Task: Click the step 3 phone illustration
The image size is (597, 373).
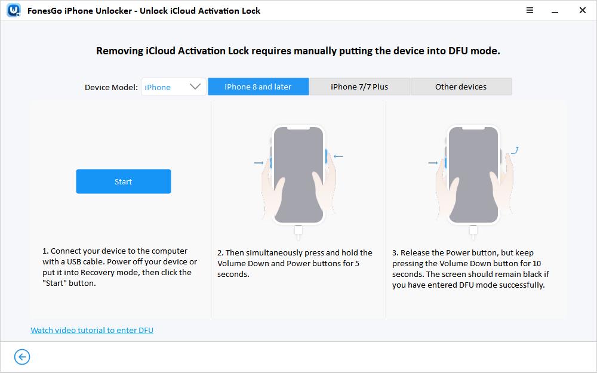Action: 473,182
